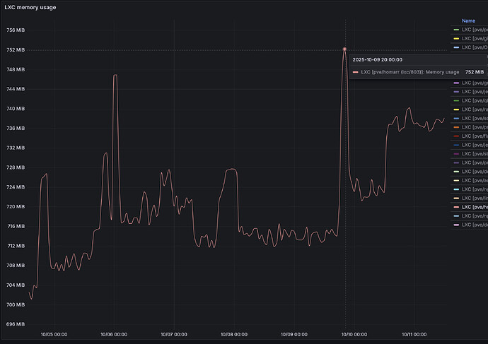Open the pink swatch for highlighted LXC [pve/ho series

click(456, 207)
